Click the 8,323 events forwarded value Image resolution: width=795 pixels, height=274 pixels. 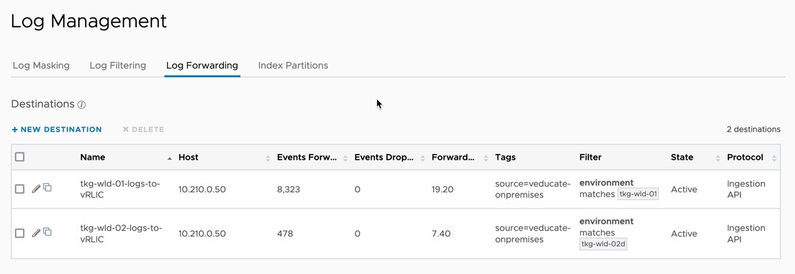pyautogui.click(x=289, y=189)
